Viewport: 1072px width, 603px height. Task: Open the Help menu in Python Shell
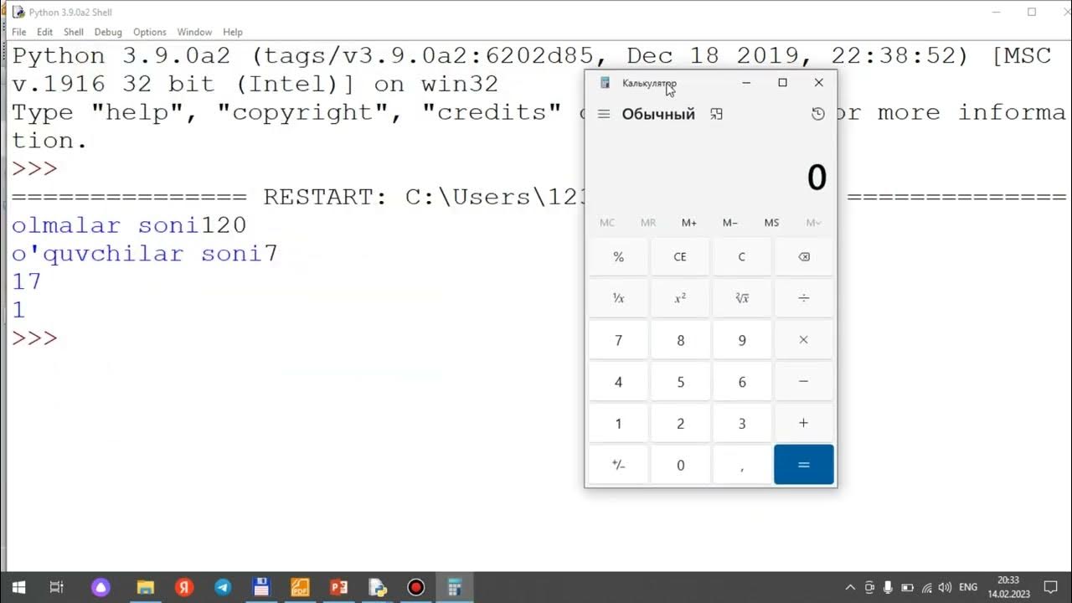click(x=233, y=32)
